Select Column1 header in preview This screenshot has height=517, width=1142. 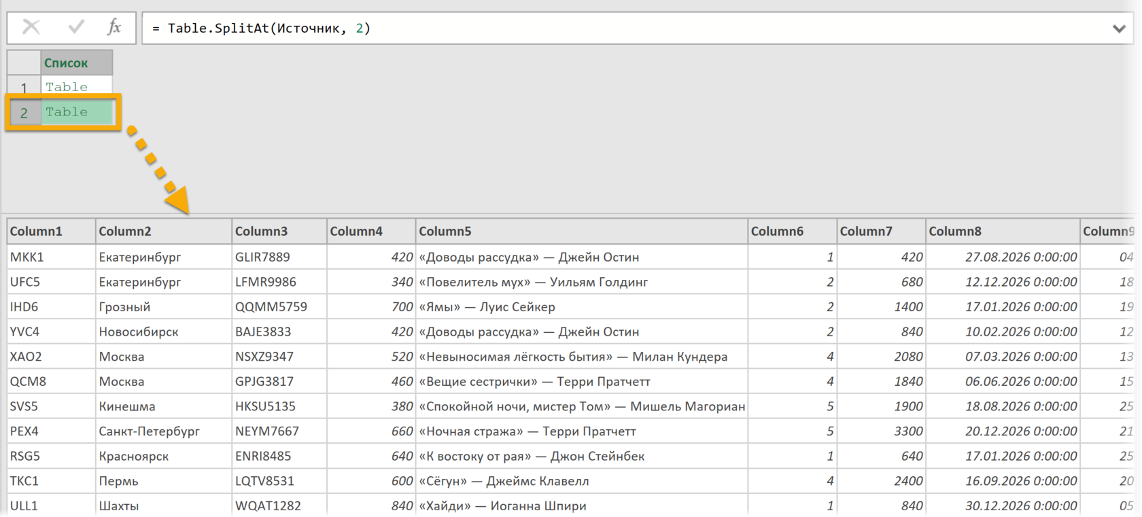point(51,231)
